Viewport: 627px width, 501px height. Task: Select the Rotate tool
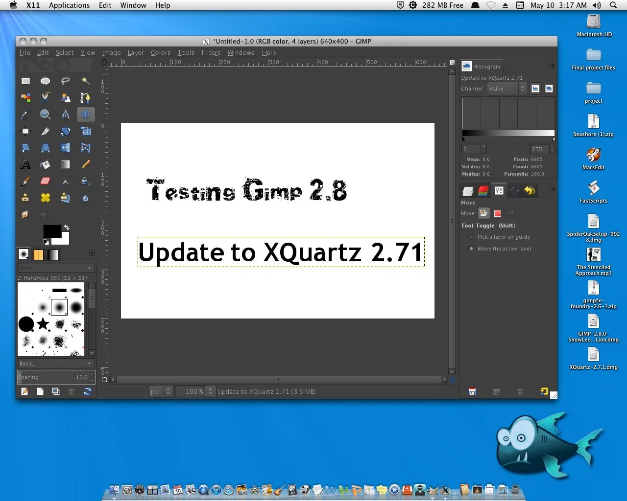(66, 131)
